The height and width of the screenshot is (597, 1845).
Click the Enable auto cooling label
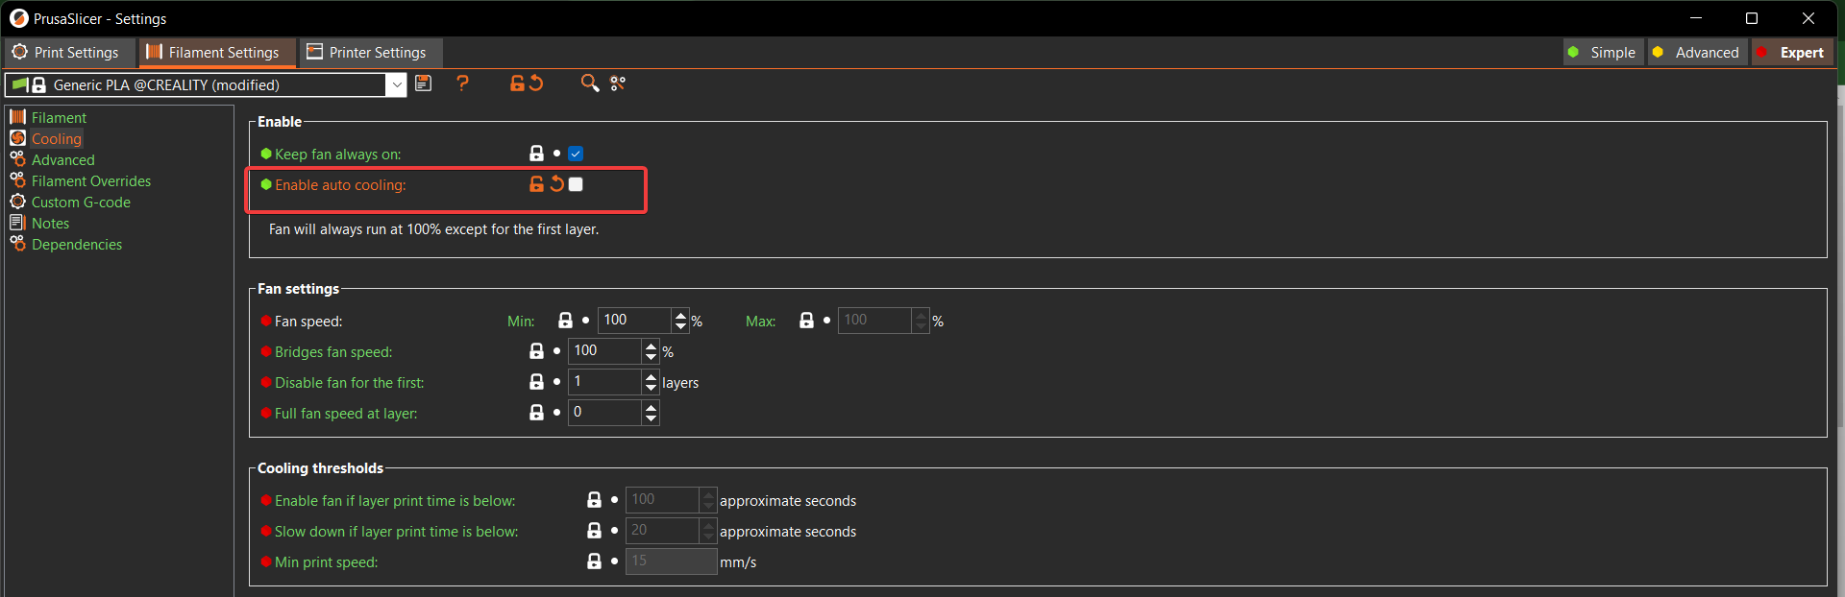tap(340, 185)
